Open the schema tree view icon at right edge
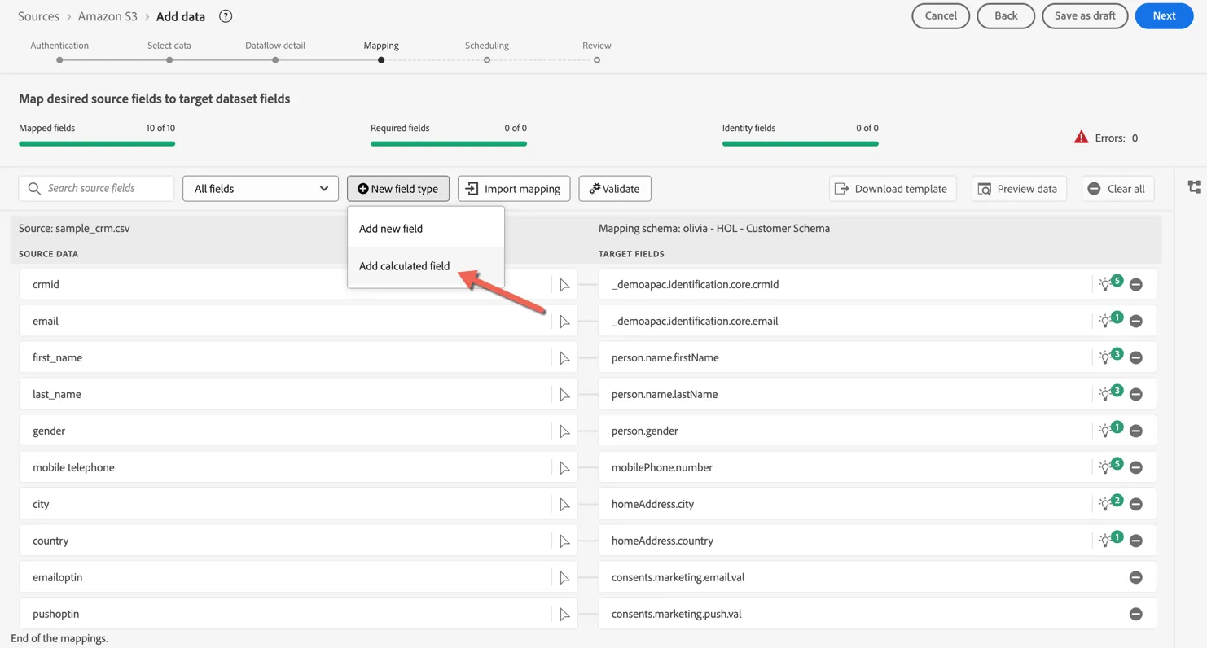 (x=1195, y=187)
